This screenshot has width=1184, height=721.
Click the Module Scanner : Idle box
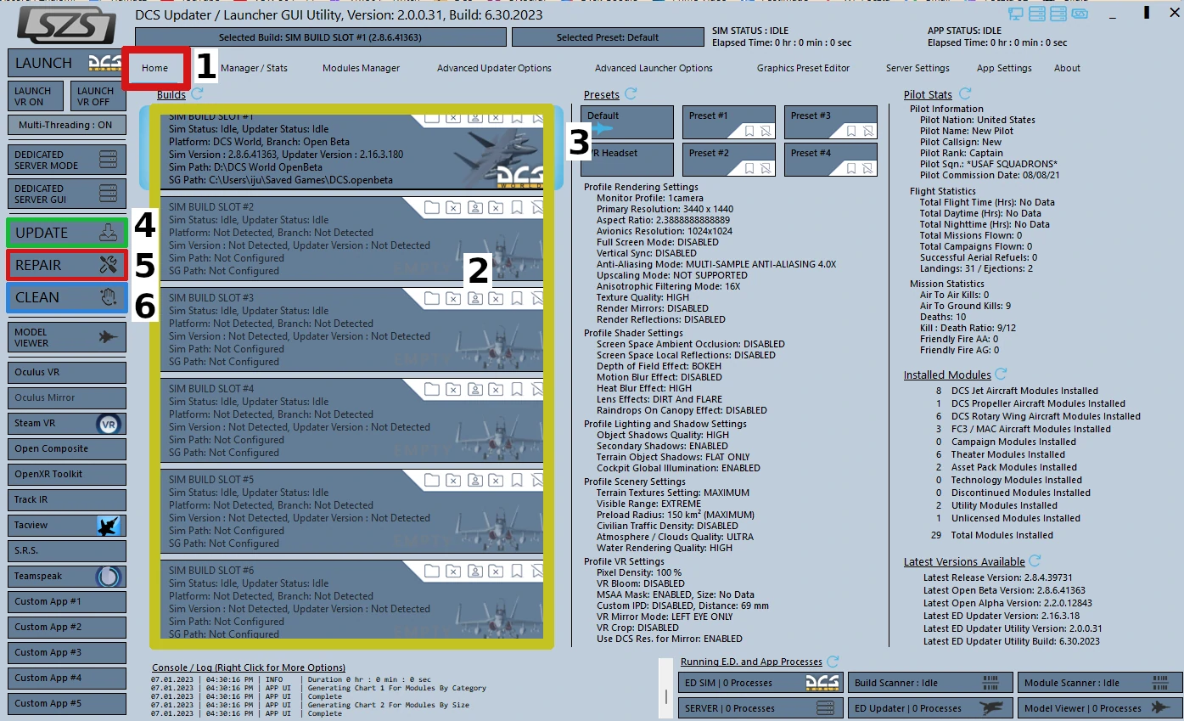click(1100, 683)
